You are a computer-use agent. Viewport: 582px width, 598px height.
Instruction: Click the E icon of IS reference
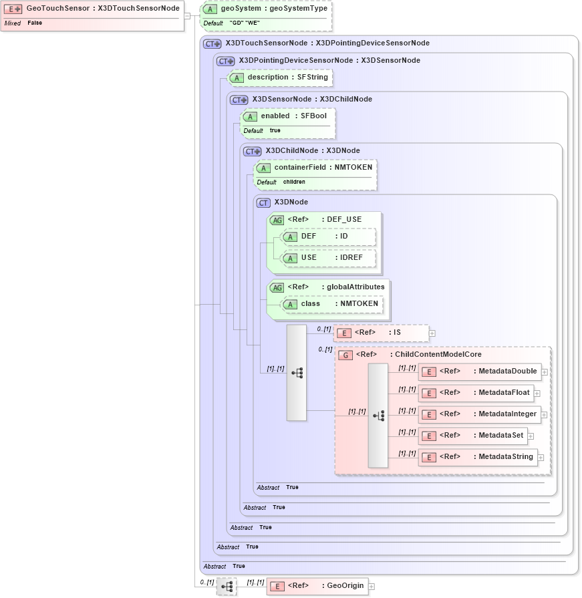(x=344, y=333)
